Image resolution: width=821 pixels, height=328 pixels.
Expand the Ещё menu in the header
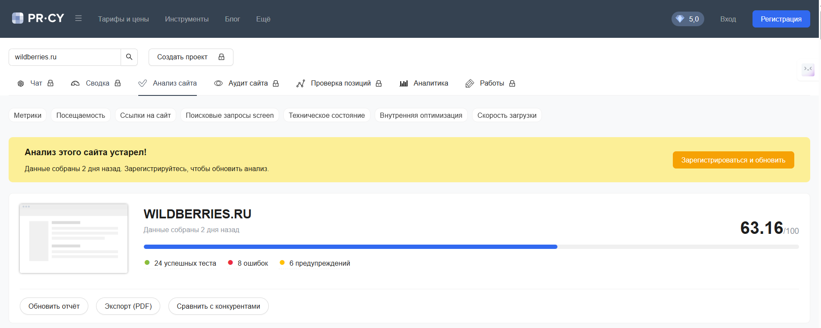[x=263, y=19]
